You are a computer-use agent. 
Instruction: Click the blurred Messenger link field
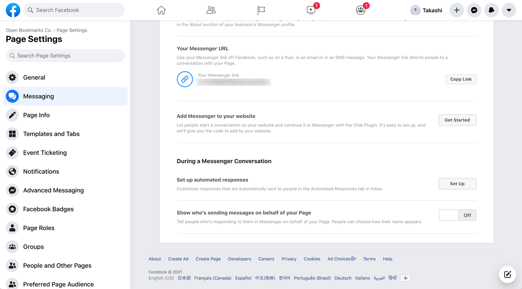click(234, 82)
